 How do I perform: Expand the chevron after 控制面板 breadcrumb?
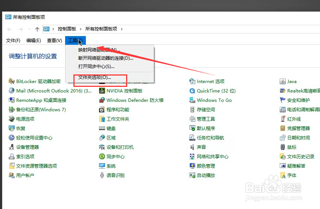click(x=81, y=29)
